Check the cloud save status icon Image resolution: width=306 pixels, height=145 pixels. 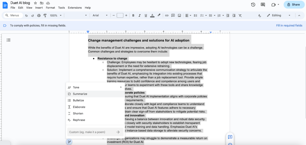pyautogui.click(x=48, y=3)
